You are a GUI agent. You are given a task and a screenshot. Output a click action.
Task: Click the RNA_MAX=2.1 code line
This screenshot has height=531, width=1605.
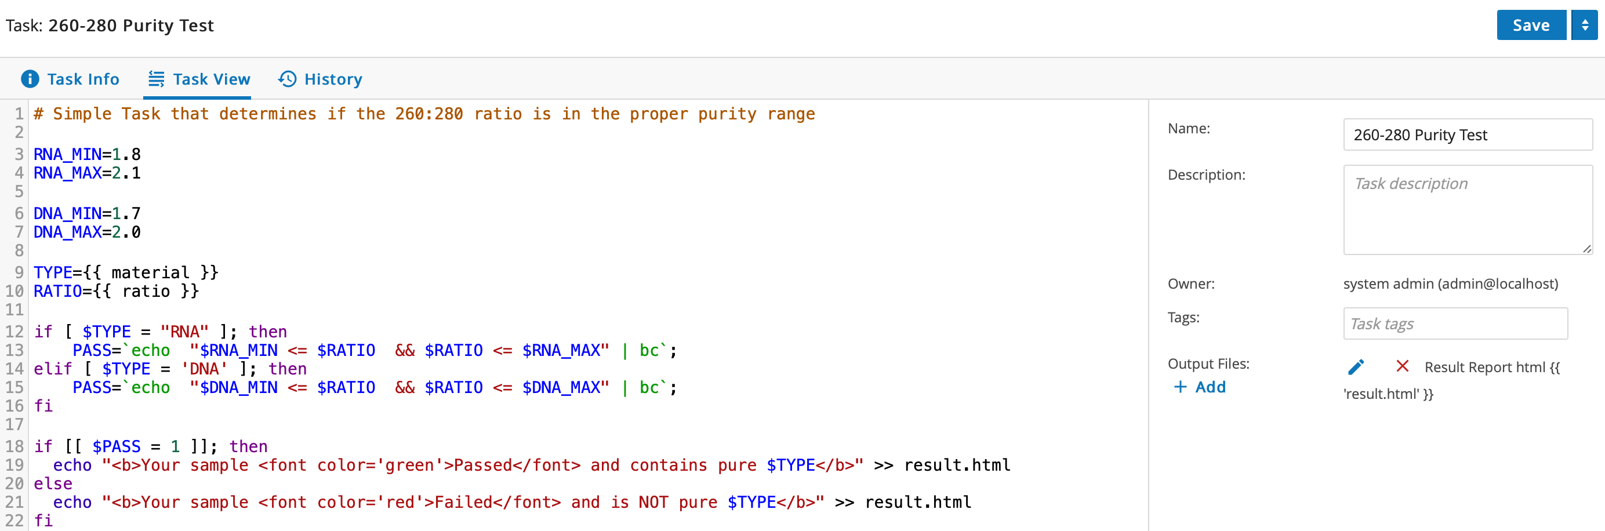coord(87,173)
